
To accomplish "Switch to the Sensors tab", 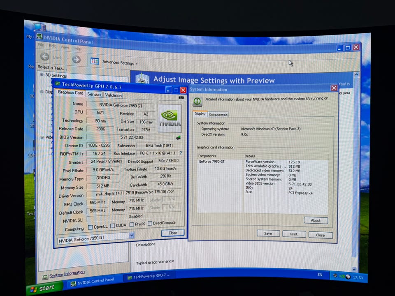I will (x=94, y=95).
